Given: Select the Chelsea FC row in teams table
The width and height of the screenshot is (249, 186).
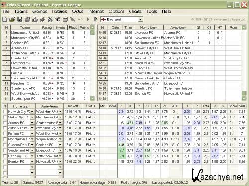Looking at the screenshot, I should 46,43.
